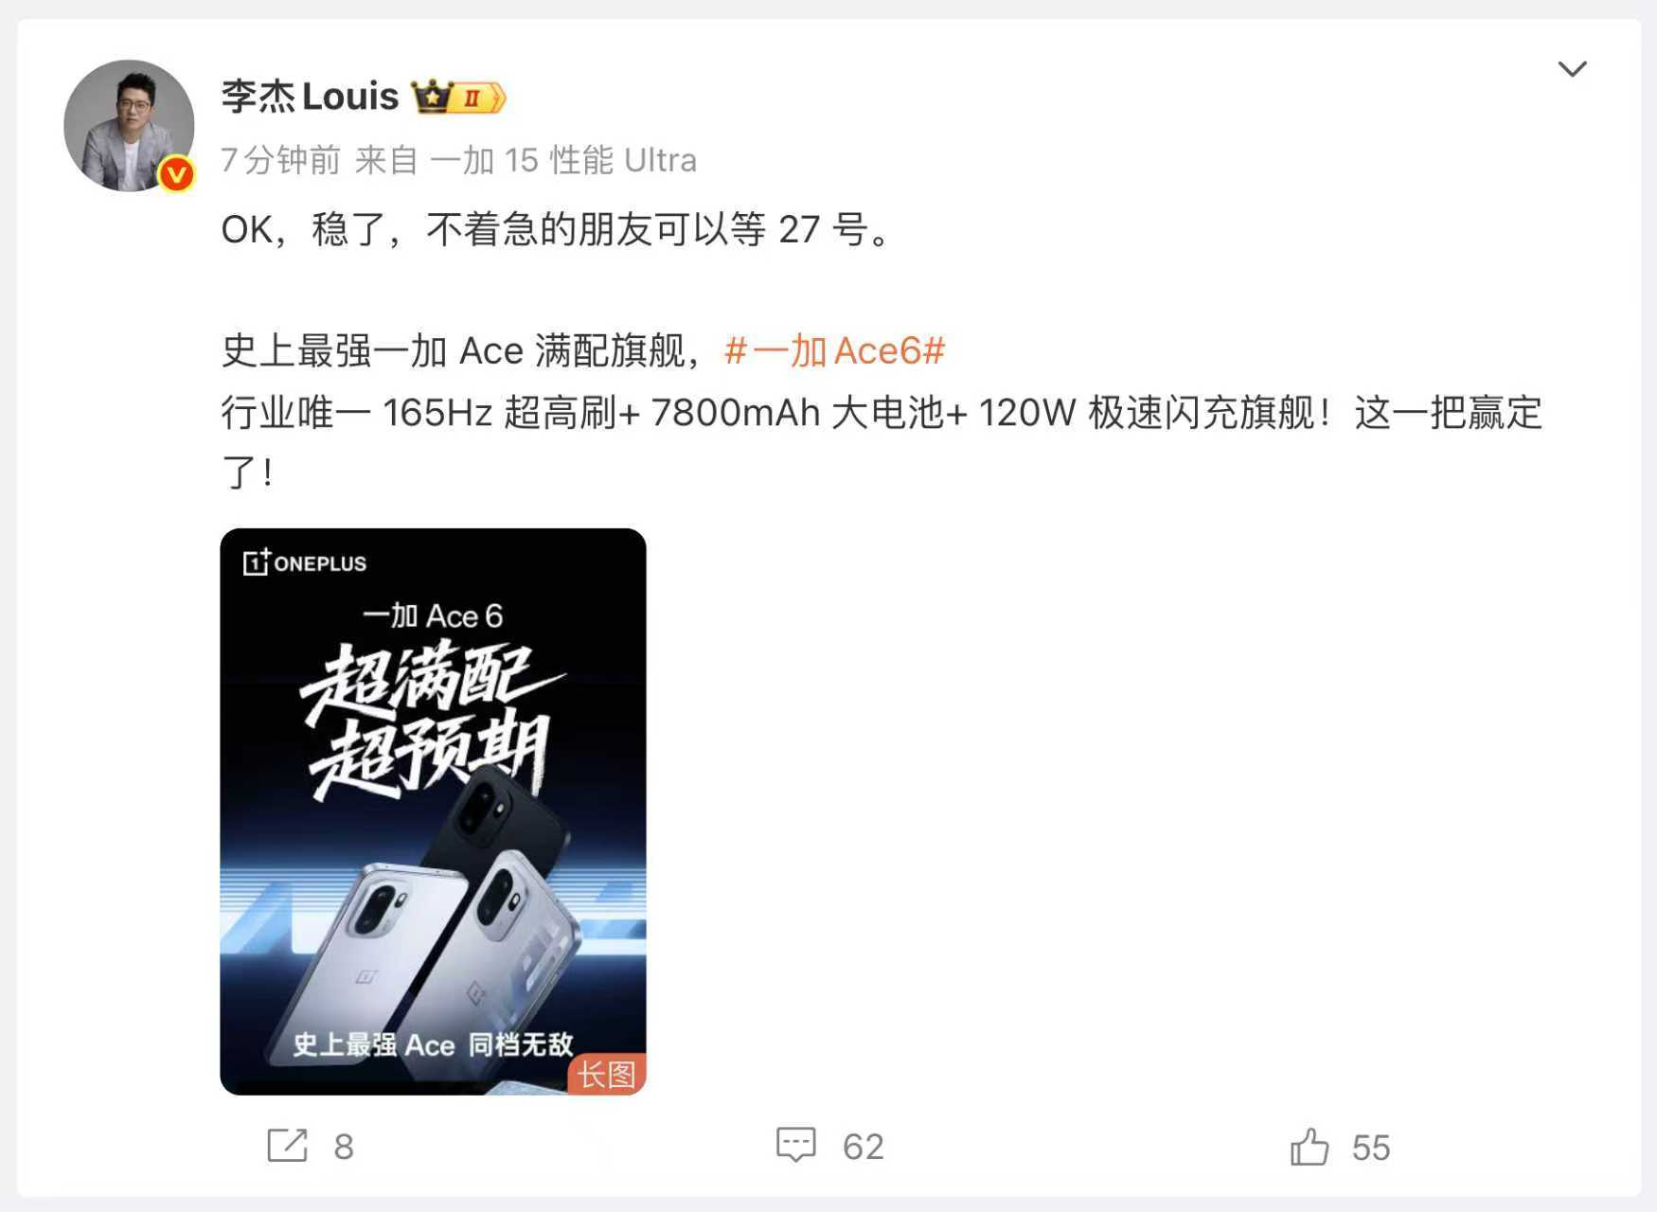Viewport: 1657px width, 1212px height.
Task: Like the post with thumbs-up icon
Action: pyautogui.click(x=1310, y=1146)
